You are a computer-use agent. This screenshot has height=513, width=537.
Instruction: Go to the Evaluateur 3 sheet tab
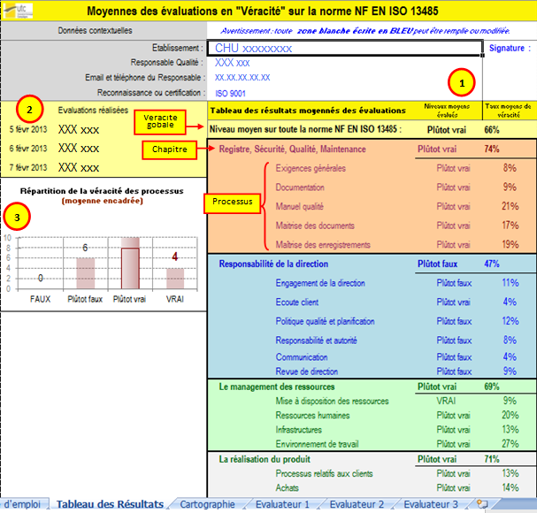point(431,504)
